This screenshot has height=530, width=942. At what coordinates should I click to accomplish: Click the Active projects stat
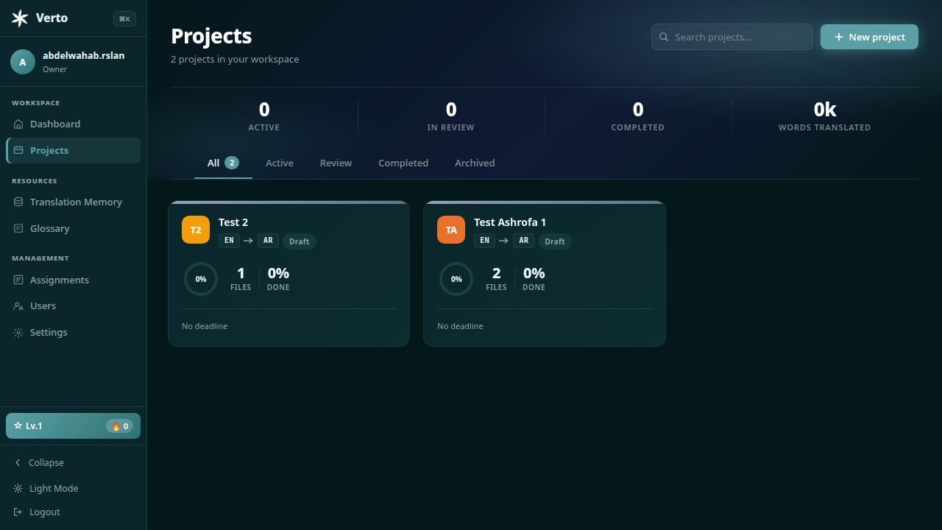pos(264,116)
